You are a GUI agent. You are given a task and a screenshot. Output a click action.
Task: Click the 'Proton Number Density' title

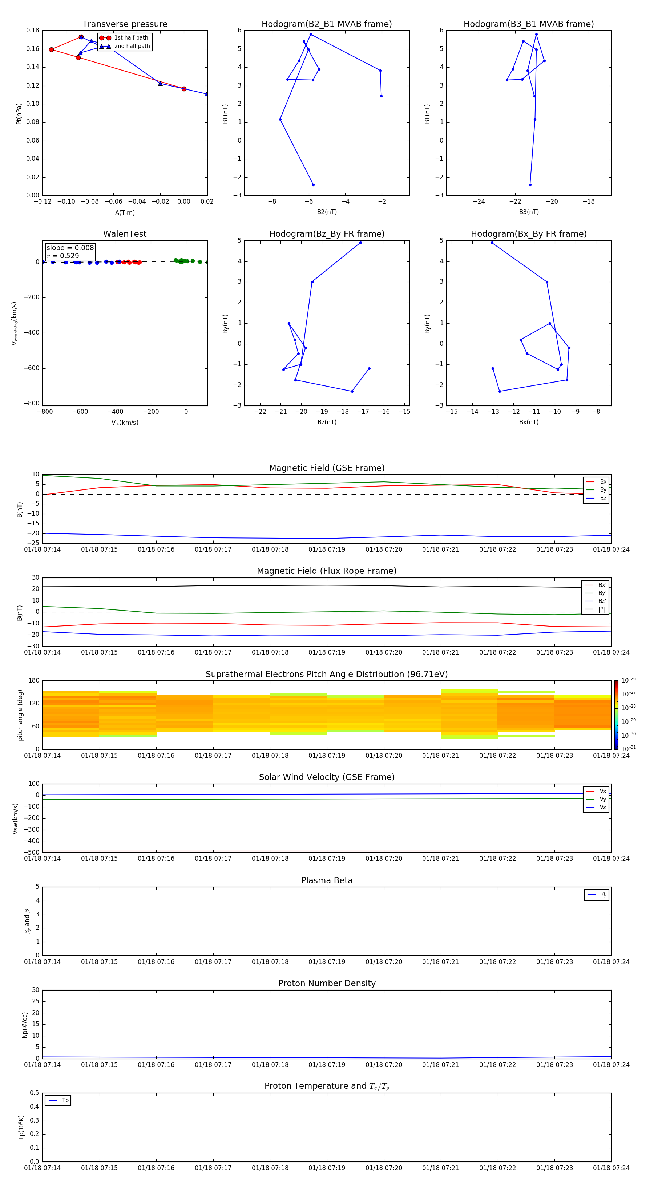(327, 983)
